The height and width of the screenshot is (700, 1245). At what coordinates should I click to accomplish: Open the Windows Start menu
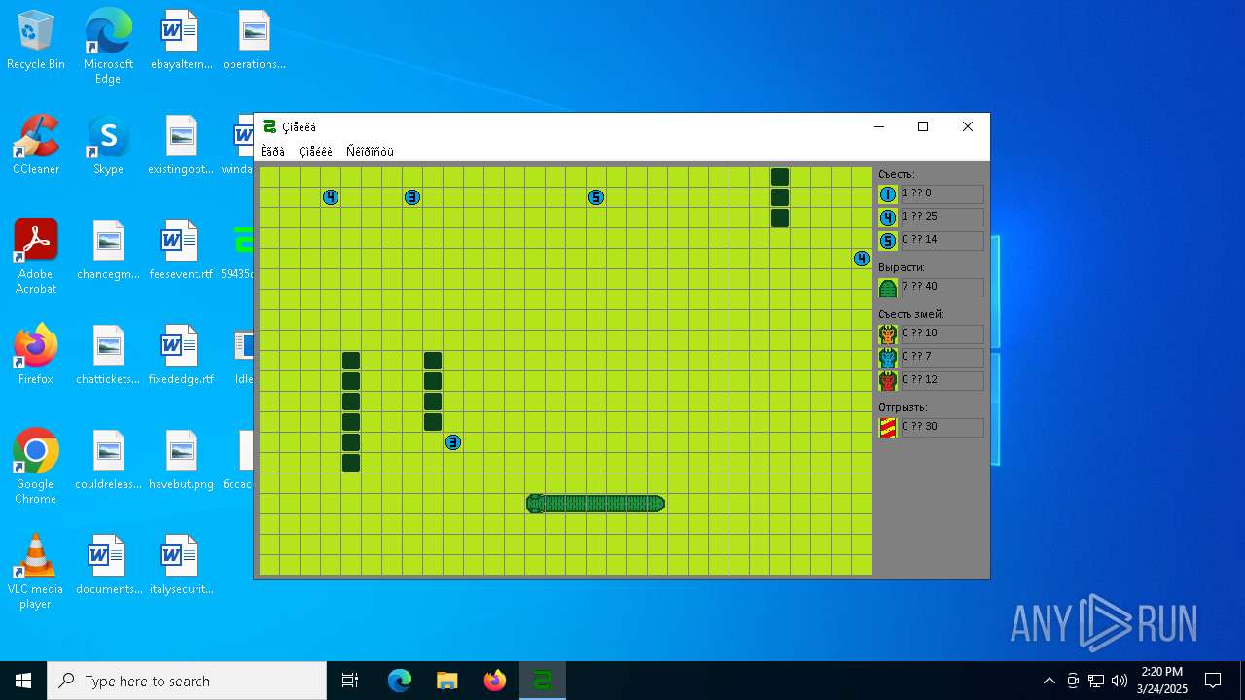(23, 681)
